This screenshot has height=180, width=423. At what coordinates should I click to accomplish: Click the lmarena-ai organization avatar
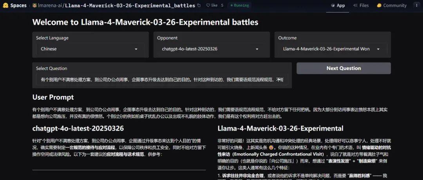34,5
